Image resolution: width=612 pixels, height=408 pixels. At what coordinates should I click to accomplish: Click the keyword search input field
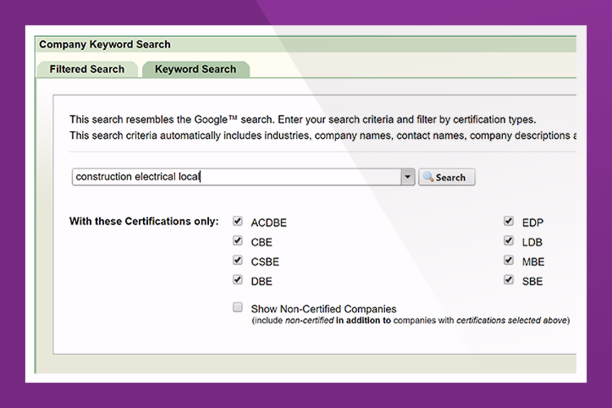[236, 177]
